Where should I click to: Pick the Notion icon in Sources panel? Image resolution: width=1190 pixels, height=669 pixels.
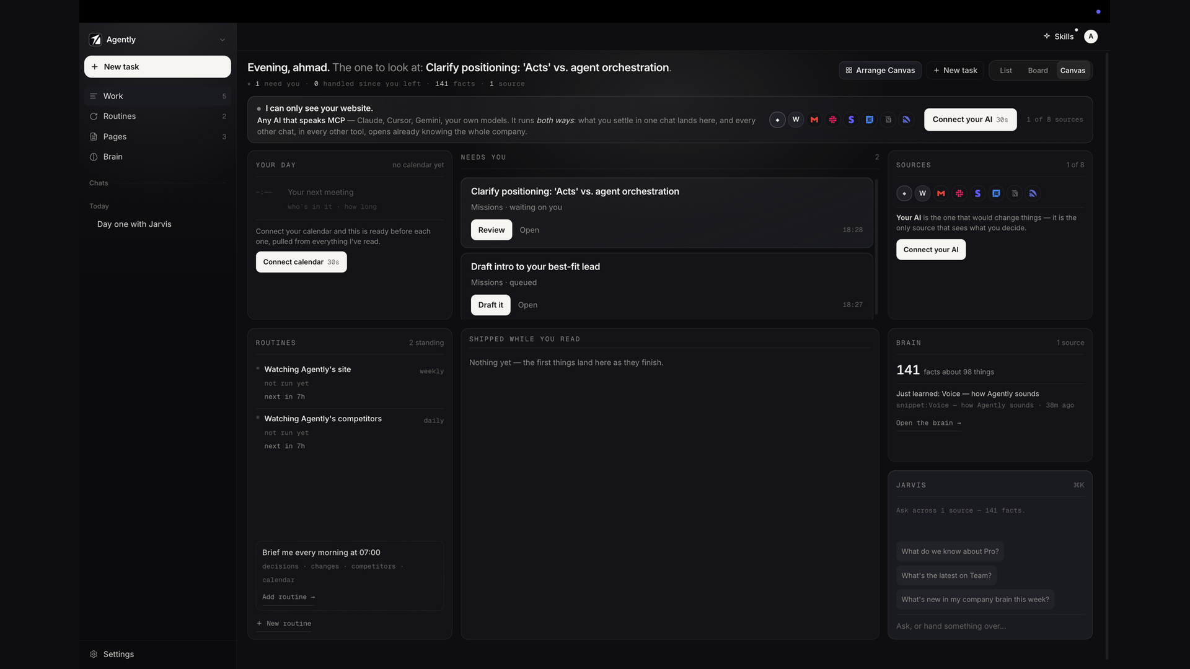coord(1015,193)
